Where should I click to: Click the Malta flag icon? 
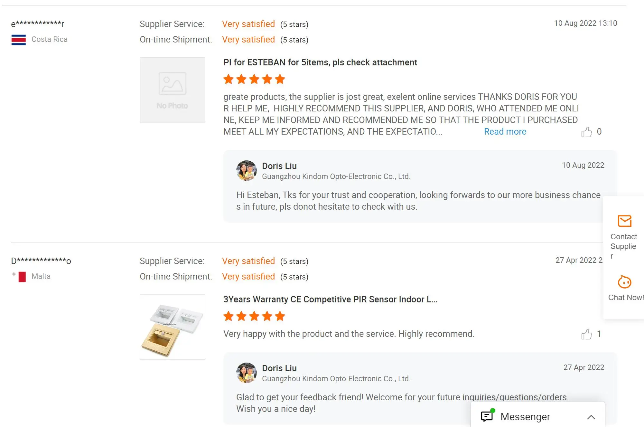[22, 277]
